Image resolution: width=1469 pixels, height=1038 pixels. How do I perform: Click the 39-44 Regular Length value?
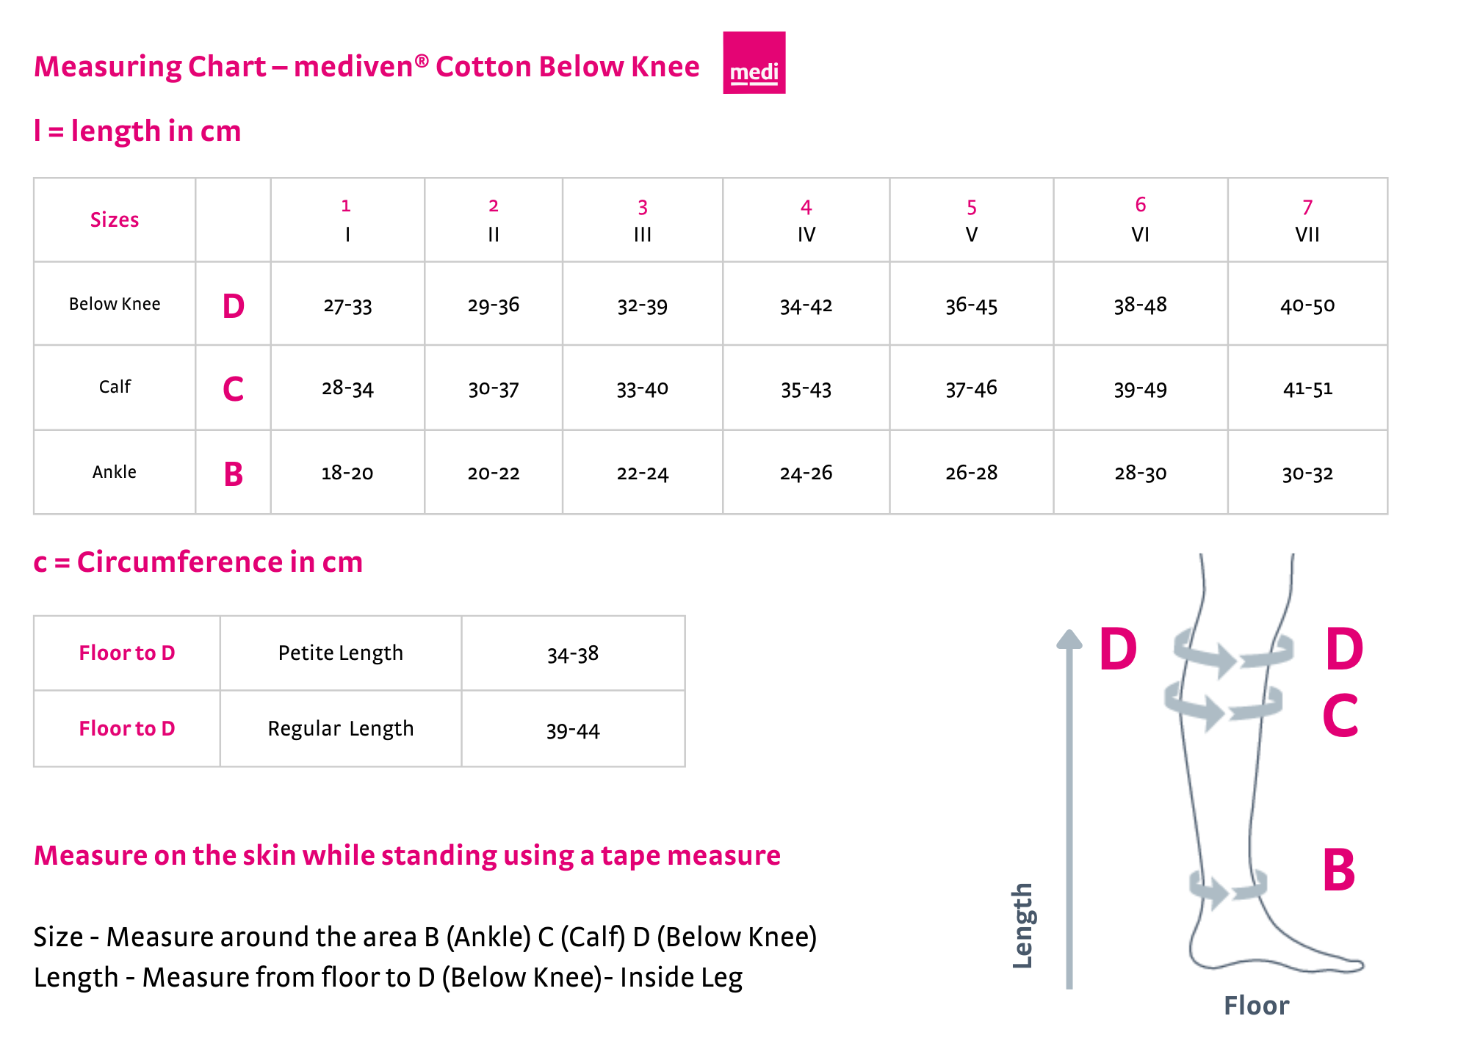(573, 730)
